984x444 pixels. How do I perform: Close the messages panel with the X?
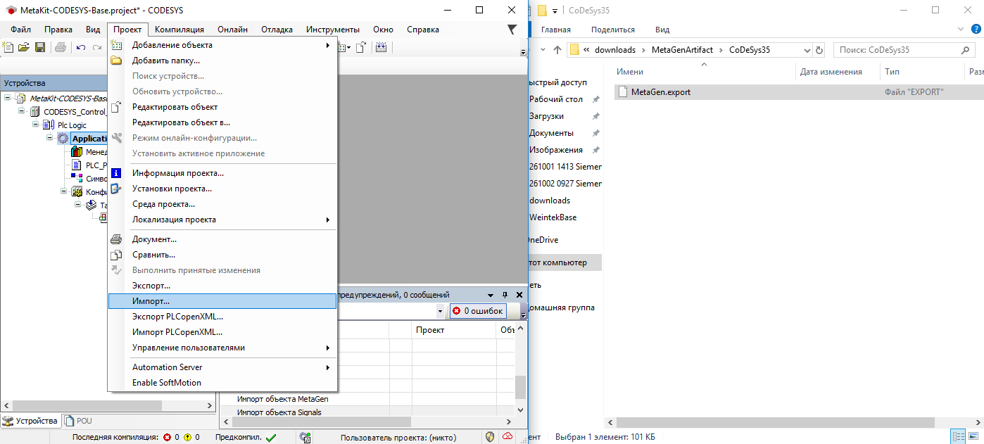519,295
